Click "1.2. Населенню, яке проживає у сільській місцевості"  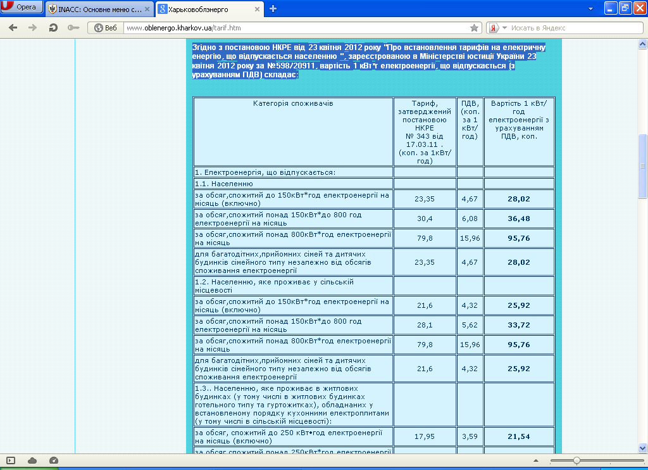(x=293, y=286)
